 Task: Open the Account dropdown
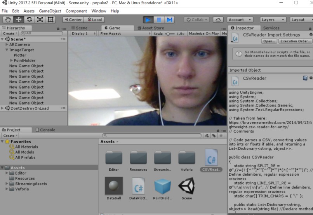[x=240, y=19]
